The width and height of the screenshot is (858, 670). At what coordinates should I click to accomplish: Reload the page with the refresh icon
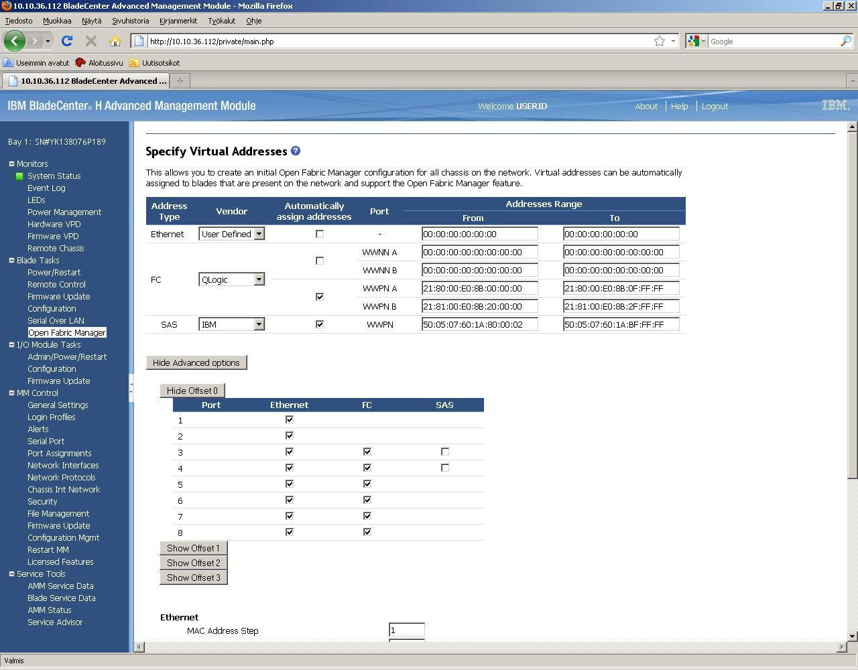(x=66, y=41)
